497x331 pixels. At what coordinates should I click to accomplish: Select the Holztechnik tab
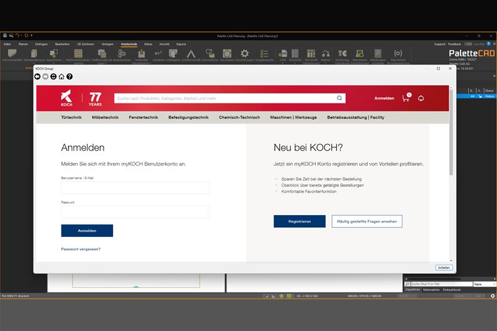(x=129, y=45)
